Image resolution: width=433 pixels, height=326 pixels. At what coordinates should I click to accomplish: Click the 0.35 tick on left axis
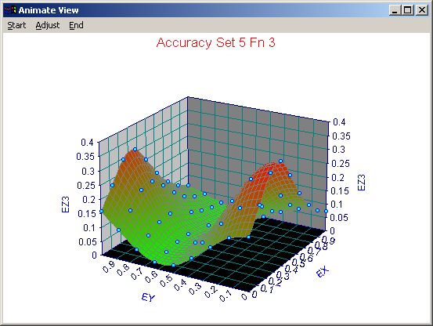[x=85, y=157]
